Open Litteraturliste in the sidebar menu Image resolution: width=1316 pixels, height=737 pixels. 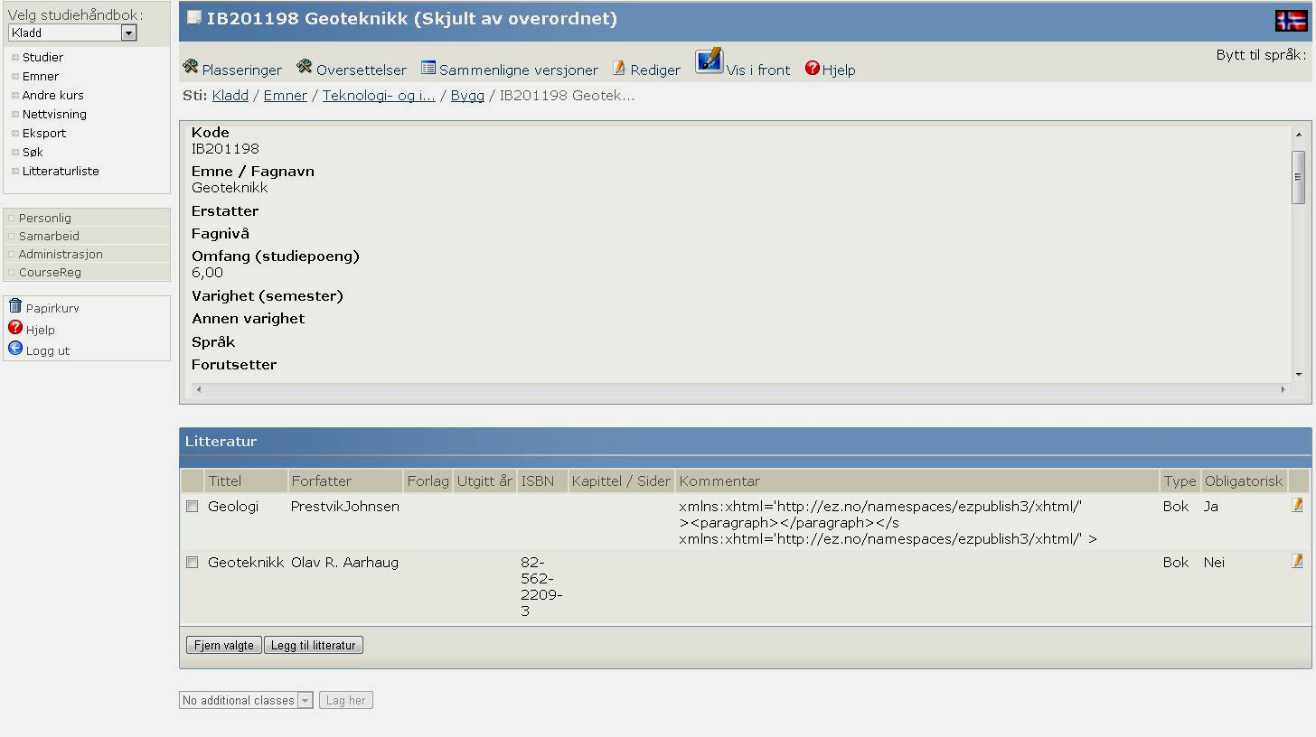(x=61, y=171)
